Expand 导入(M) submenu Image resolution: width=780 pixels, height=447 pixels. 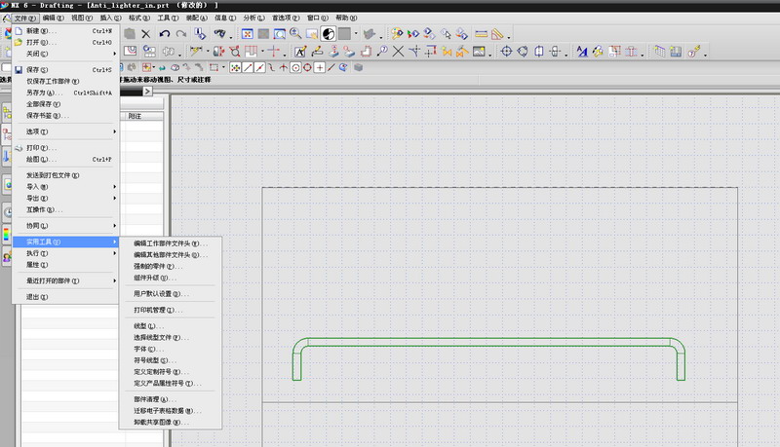(x=65, y=187)
